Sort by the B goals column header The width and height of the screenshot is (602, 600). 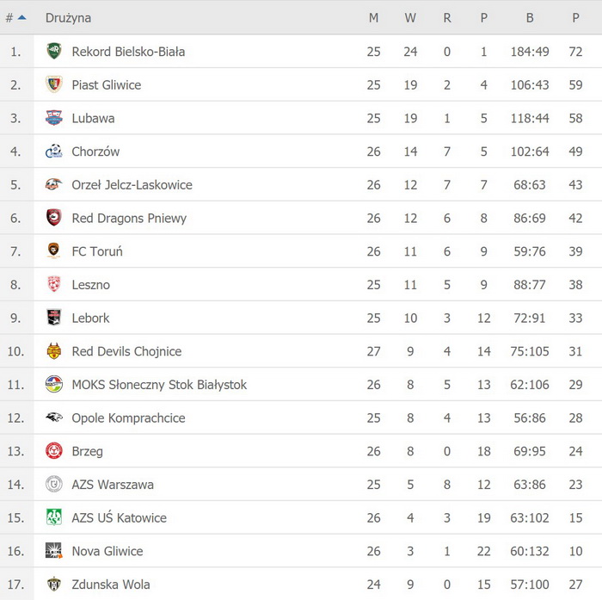[x=529, y=18]
